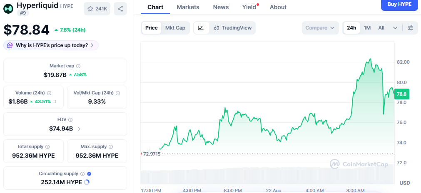Add HYPE to watchlist via star button
Screen dimensions: 421x193
pyautogui.click(x=97, y=9)
